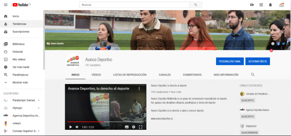Focus the Buscar search field
291x136 pixels.
tap(135, 5)
